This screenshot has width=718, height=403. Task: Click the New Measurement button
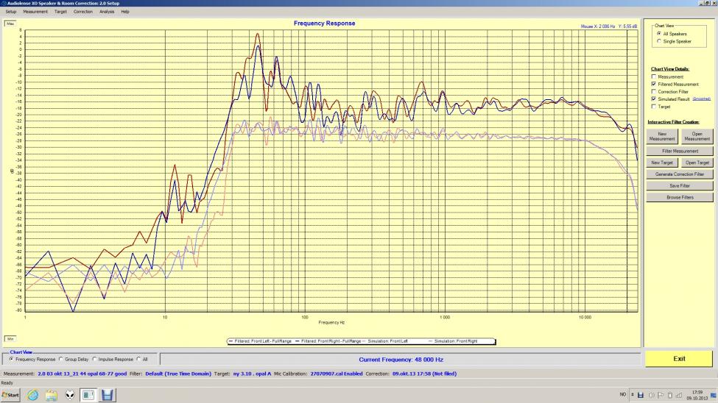662,136
